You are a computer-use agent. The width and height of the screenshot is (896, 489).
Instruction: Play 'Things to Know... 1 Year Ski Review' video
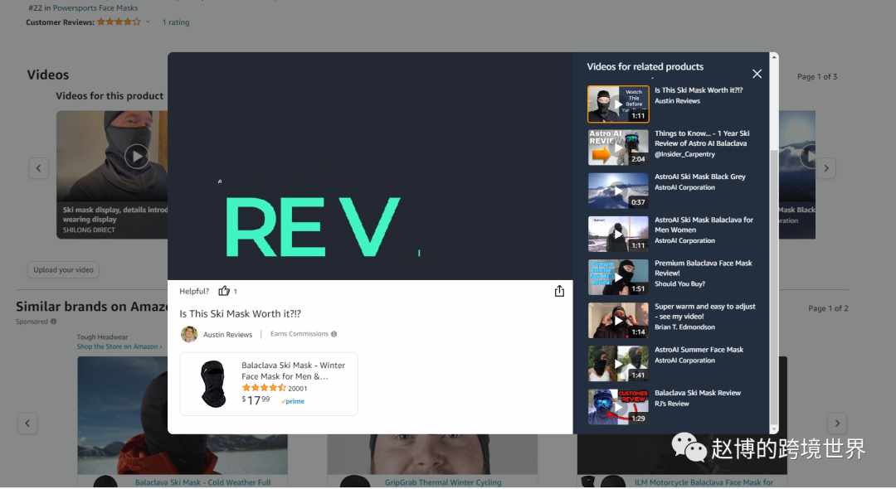pyautogui.click(x=618, y=148)
